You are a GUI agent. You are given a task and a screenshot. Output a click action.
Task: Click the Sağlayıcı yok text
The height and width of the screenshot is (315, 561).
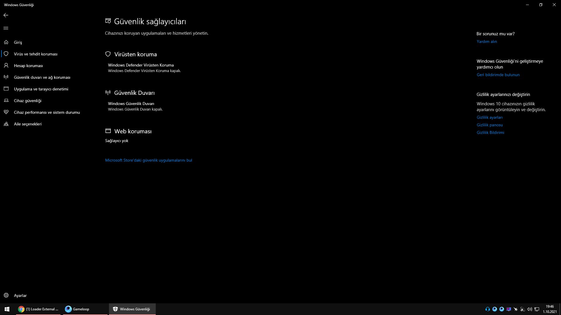click(x=117, y=141)
